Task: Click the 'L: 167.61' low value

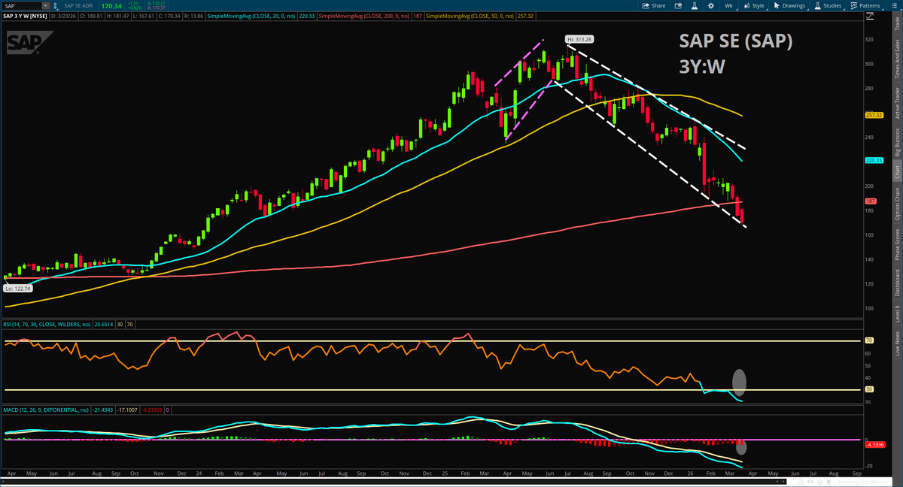Action: [143, 16]
